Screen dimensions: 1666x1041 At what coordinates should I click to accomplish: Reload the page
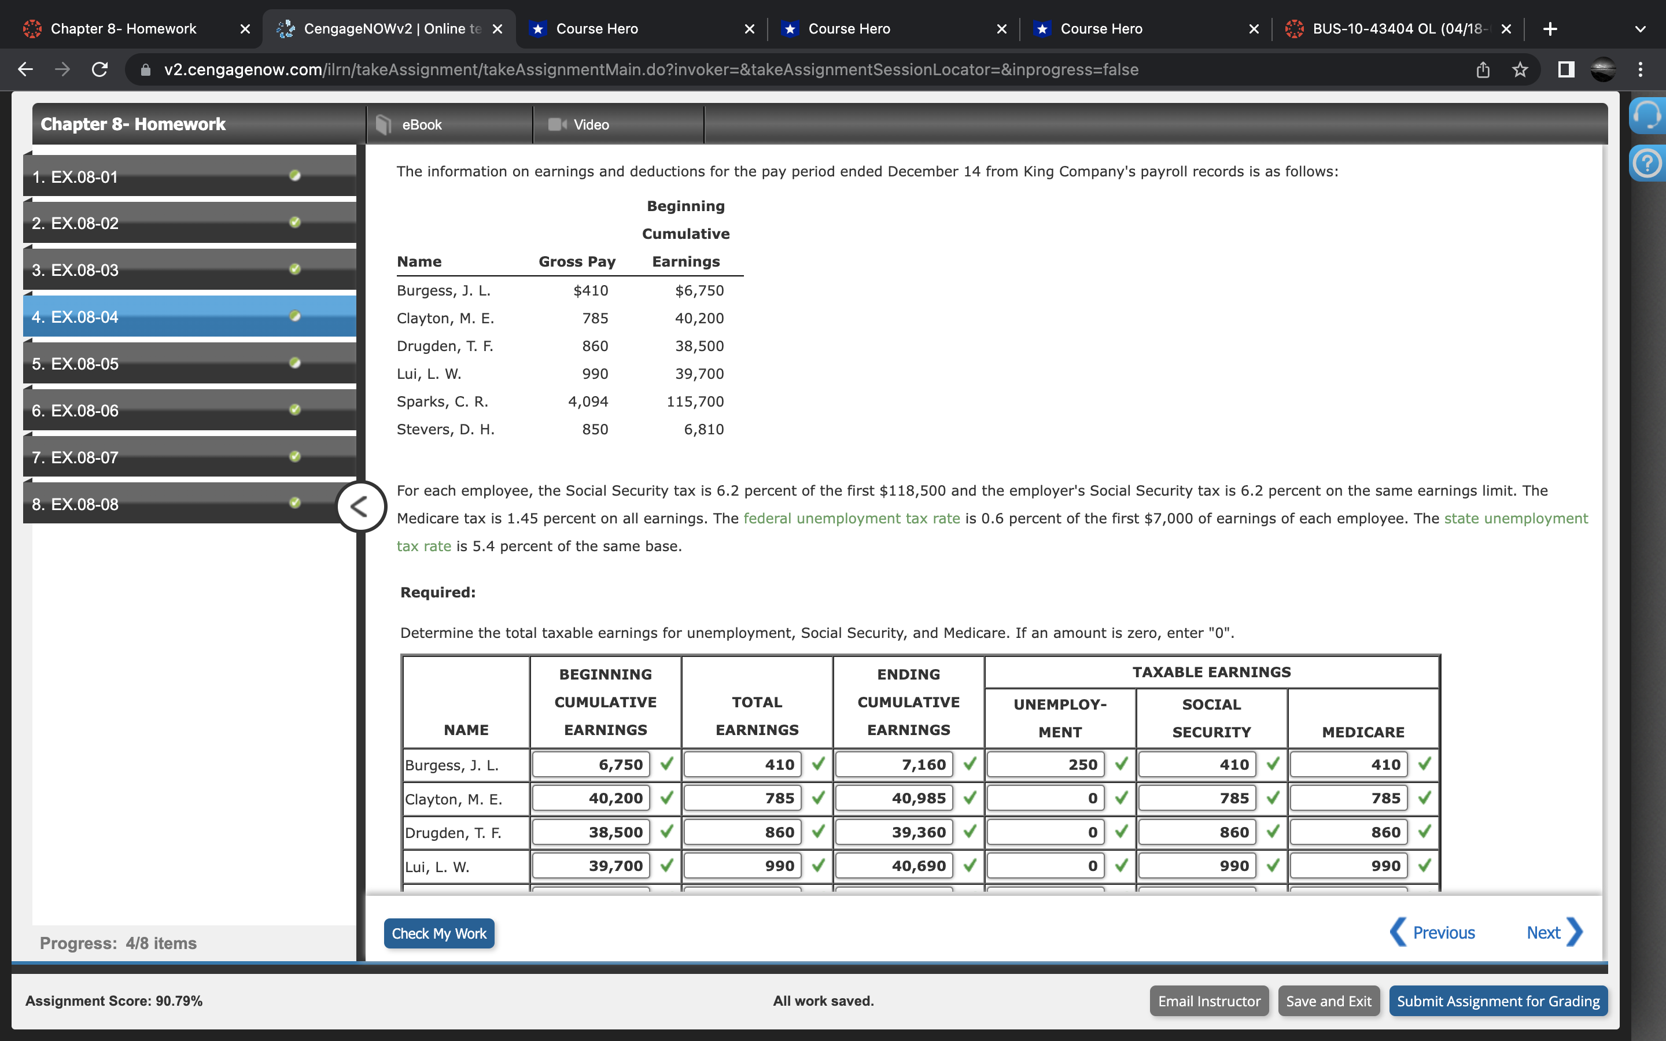(100, 69)
